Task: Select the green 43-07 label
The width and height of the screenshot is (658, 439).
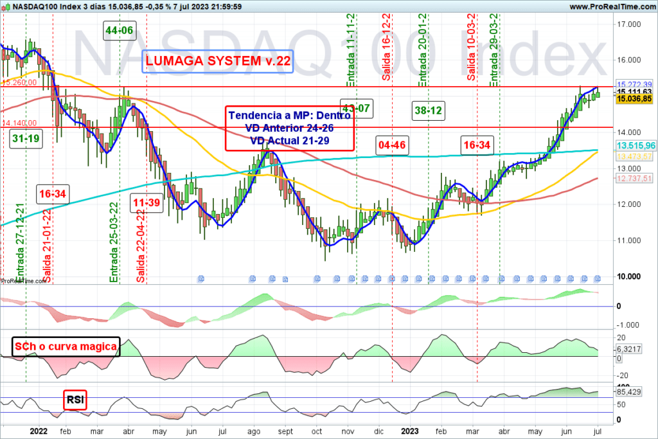Action: (356, 108)
